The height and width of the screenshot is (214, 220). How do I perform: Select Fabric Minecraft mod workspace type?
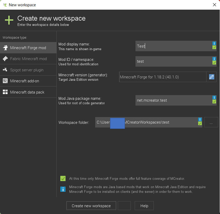[x=28, y=59]
